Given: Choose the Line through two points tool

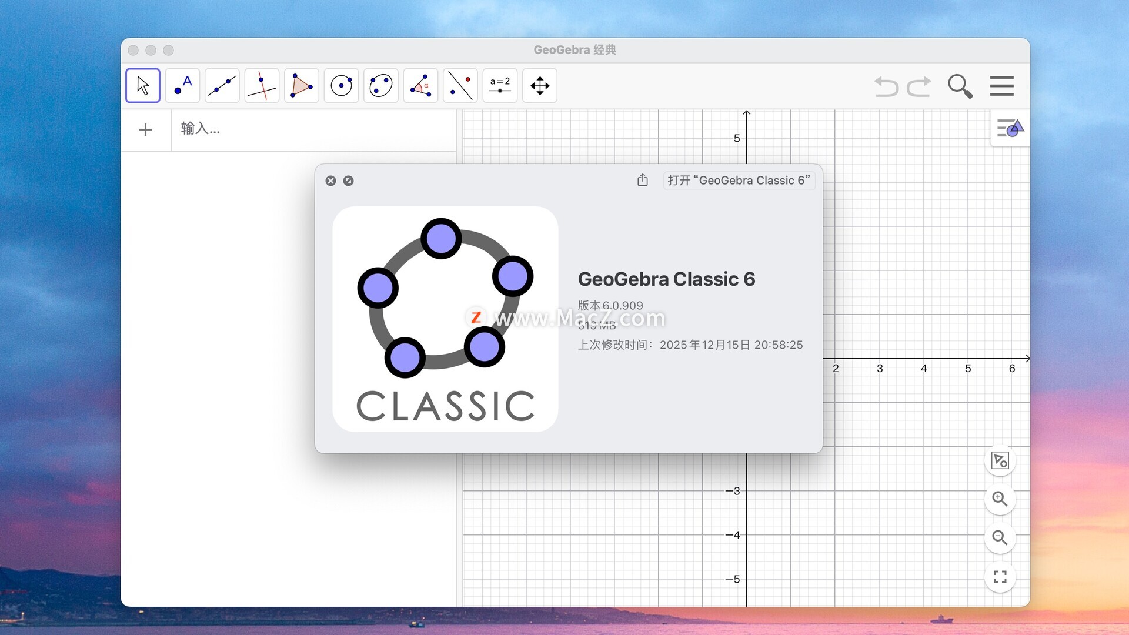Looking at the screenshot, I should [222, 86].
